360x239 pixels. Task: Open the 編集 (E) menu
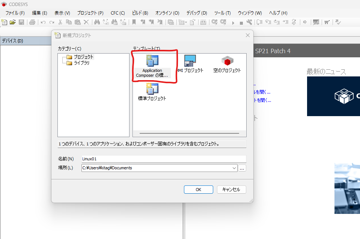39,13
